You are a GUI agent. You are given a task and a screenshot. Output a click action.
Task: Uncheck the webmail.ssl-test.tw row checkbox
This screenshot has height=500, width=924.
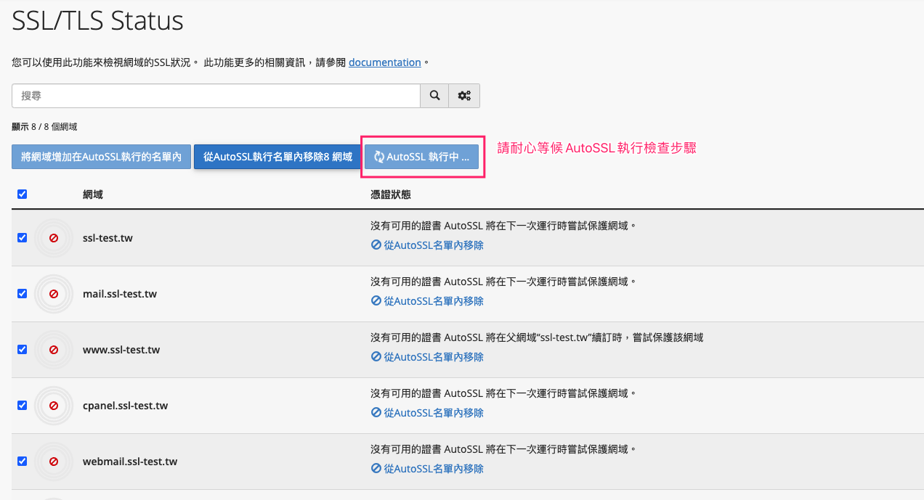(22, 462)
